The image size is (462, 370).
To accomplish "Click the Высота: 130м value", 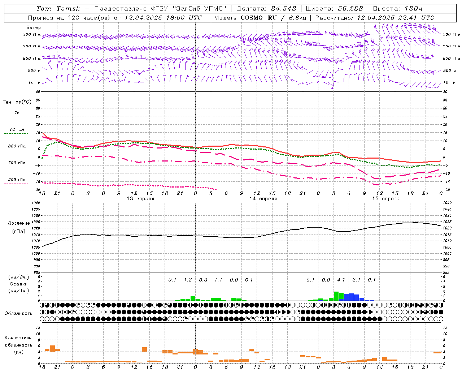I will [397, 9].
